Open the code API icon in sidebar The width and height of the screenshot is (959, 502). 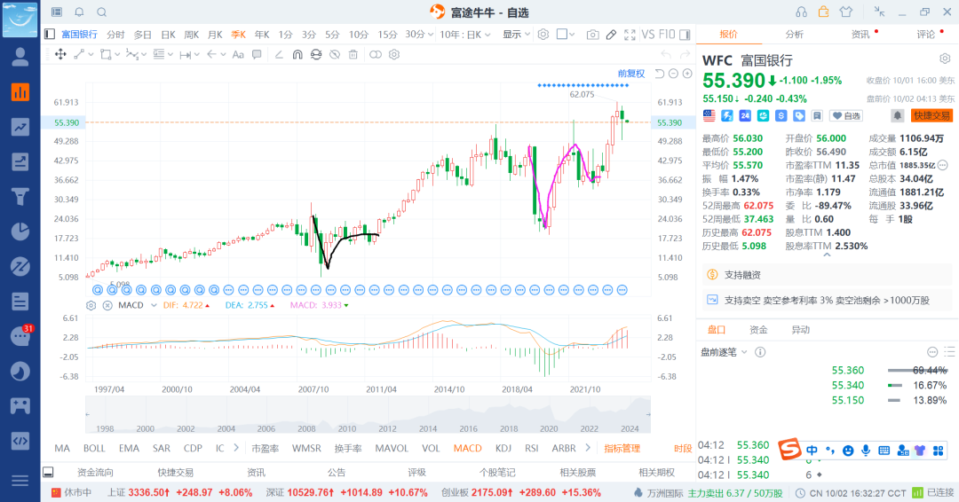20,440
